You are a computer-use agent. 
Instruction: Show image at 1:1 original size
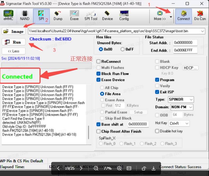coord(129,168)
